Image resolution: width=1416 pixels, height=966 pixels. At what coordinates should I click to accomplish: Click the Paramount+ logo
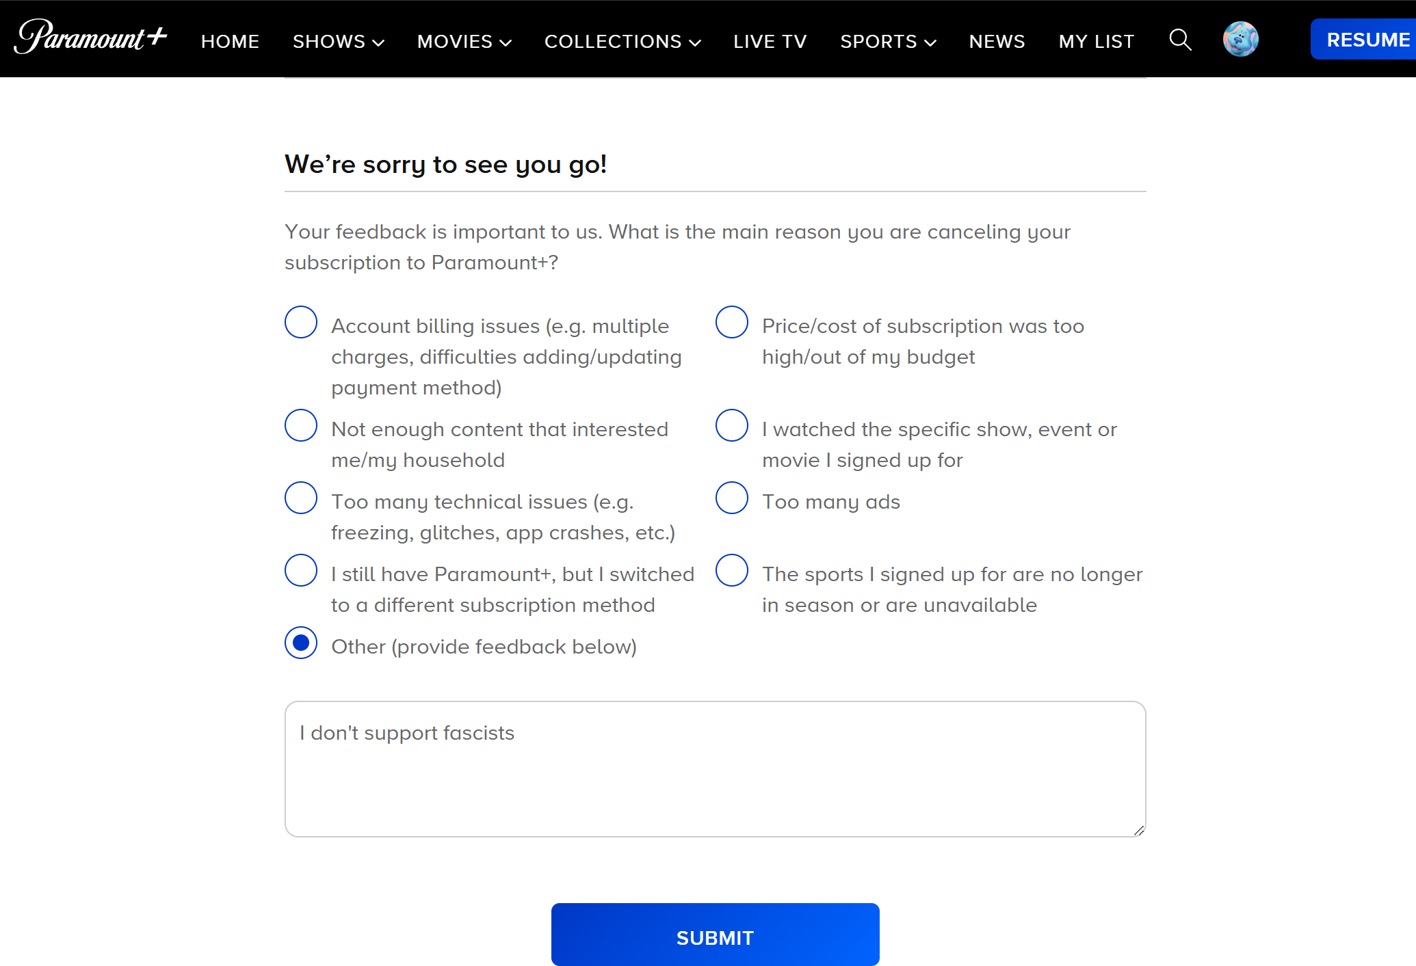[x=90, y=38]
